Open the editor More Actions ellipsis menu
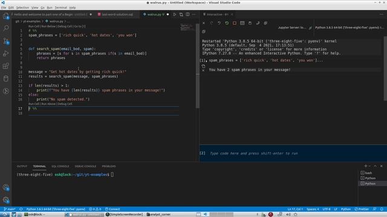The width and height of the screenshot is (387, 217). coord(193,14)
